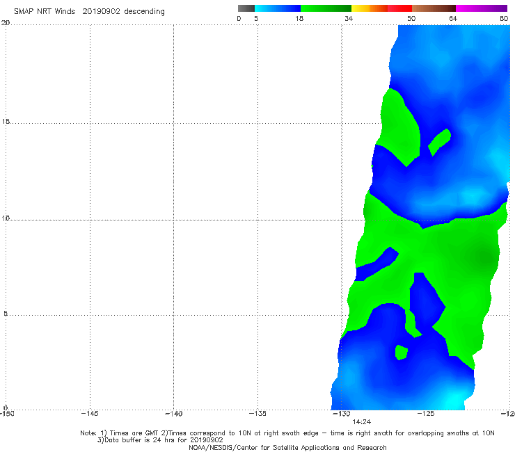Click the longitude label '-130'
Screen dimensions: 515x452
point(342,414)
